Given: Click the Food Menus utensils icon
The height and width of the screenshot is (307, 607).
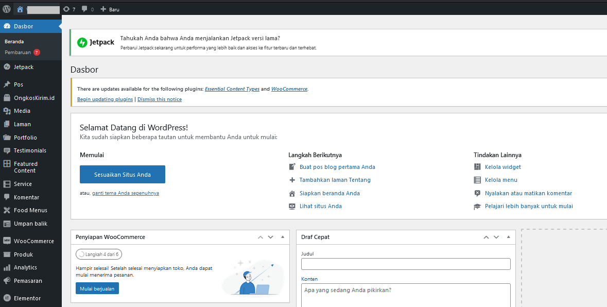Looking at the screenshot, I should (7, 210).
